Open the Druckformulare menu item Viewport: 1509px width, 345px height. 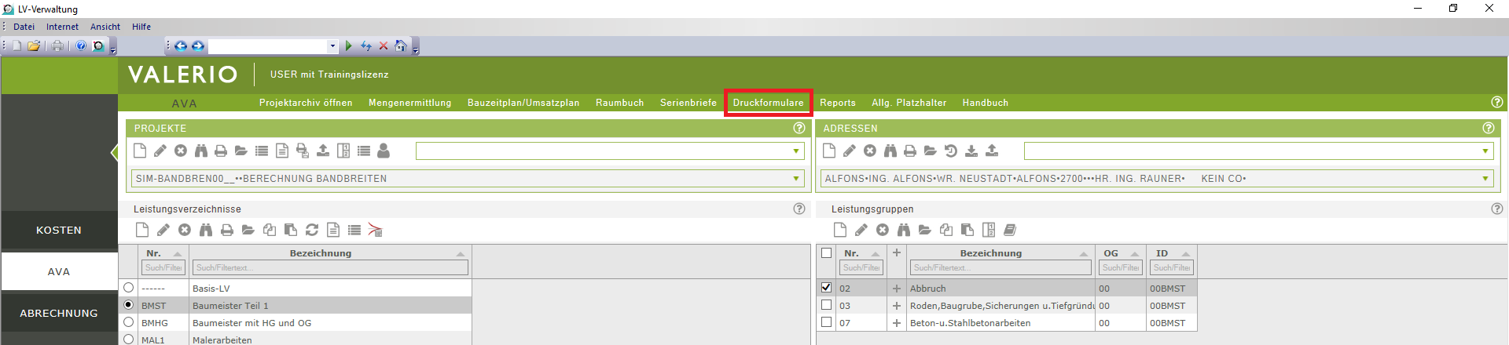tap(768, 103)
